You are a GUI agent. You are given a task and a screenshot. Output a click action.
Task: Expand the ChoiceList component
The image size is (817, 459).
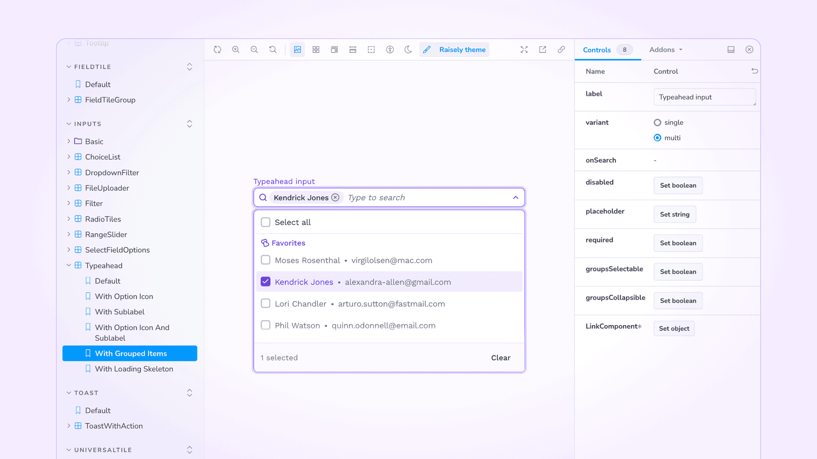click(69, 157)
